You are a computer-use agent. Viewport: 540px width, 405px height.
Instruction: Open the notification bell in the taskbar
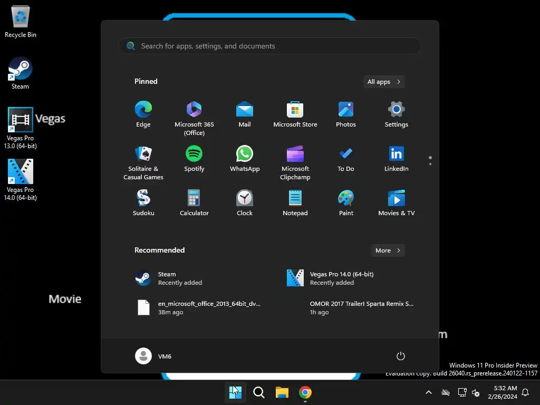pos(525,392)
